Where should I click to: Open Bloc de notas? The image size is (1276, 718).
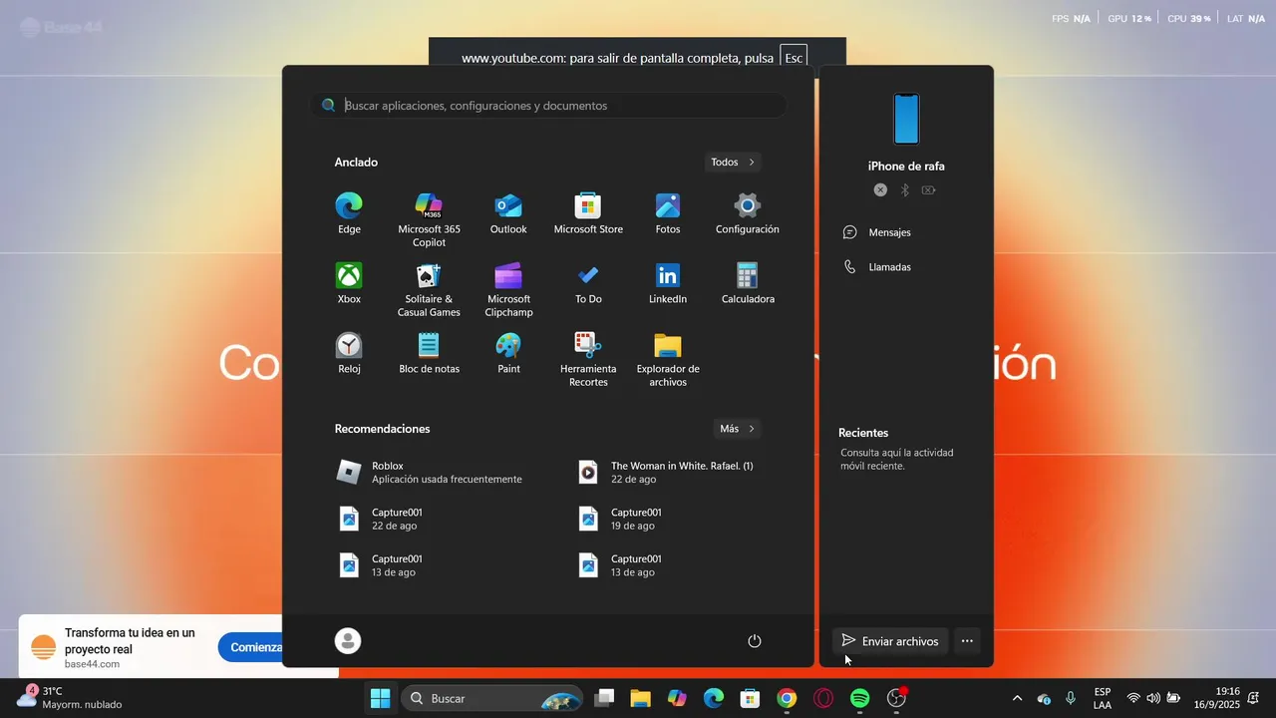click(429, 353)
